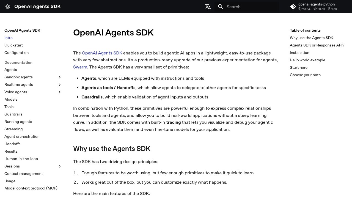Click the Sessions sidebar label
This screenshot has width=352, height=198.
tap(12, 166)
